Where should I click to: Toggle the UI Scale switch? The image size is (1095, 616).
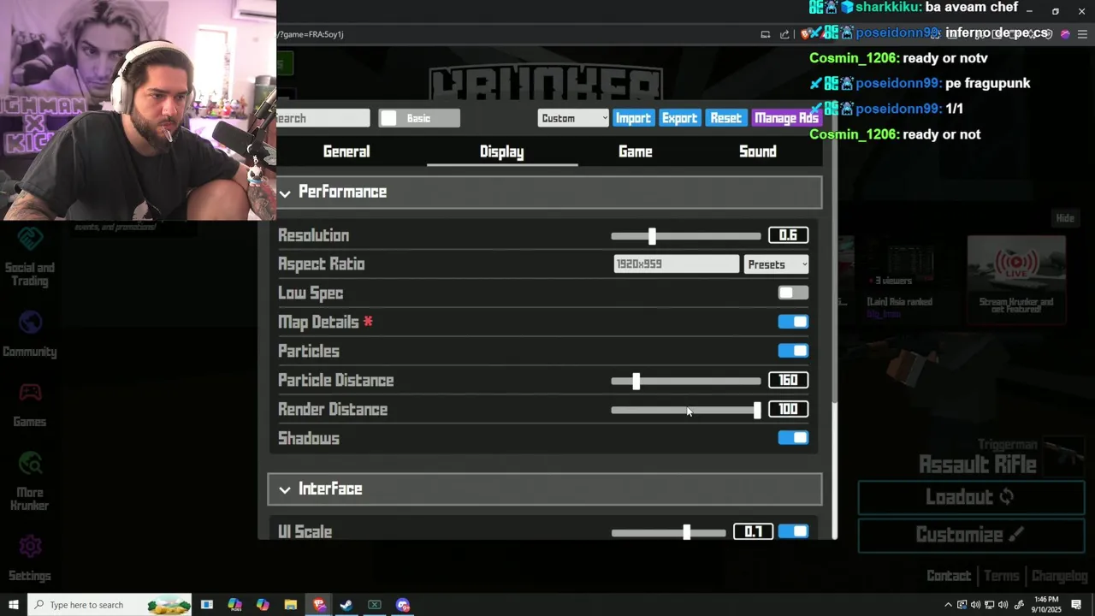tap(793, 531)
